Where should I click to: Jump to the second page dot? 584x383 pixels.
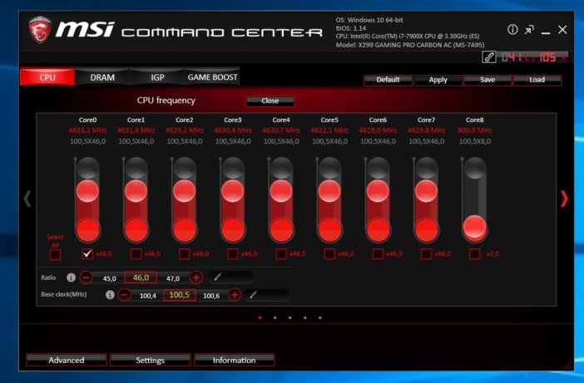275,317
